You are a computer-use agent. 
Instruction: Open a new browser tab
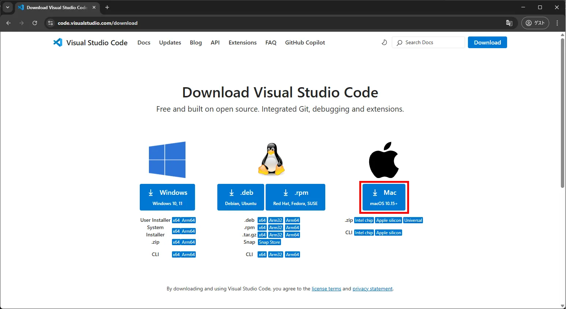107,7
